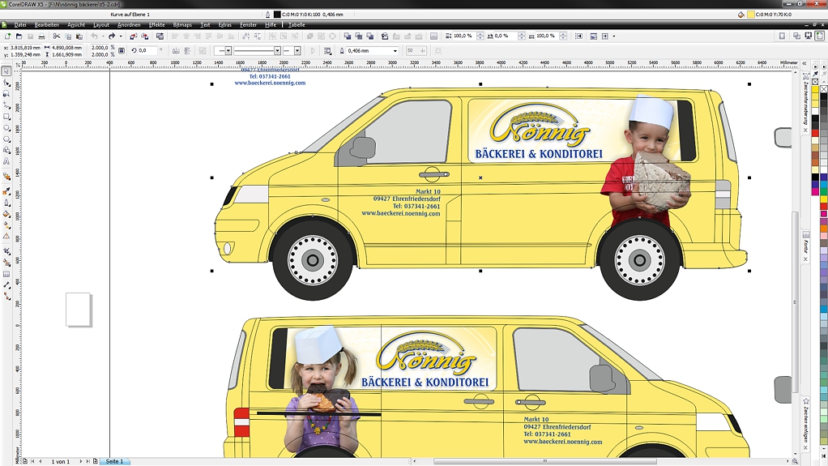Image resolution: width=828 pixels, height=466 pixels.
Task: Click the Weld shapes icon
Action: 348,36
